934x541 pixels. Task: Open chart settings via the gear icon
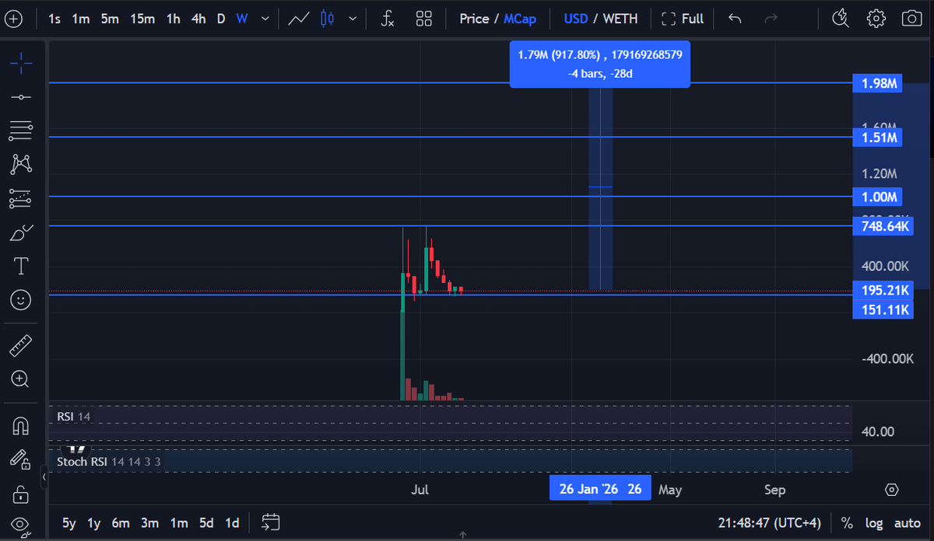876,18
